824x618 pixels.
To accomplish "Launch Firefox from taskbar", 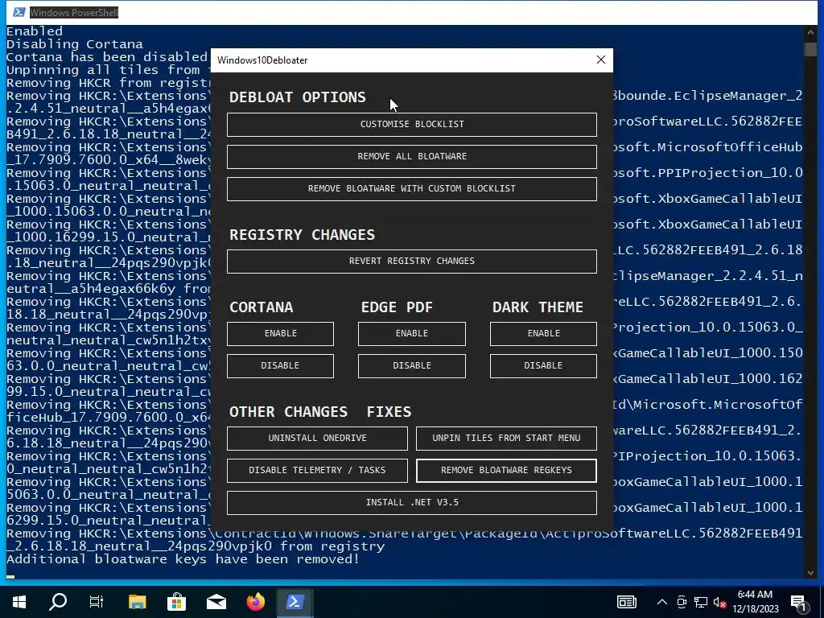I will point(256,602).
